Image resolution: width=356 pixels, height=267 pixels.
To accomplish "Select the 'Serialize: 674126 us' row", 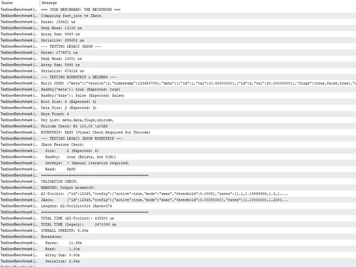I will pyautogui.click(x=178, y=71).
